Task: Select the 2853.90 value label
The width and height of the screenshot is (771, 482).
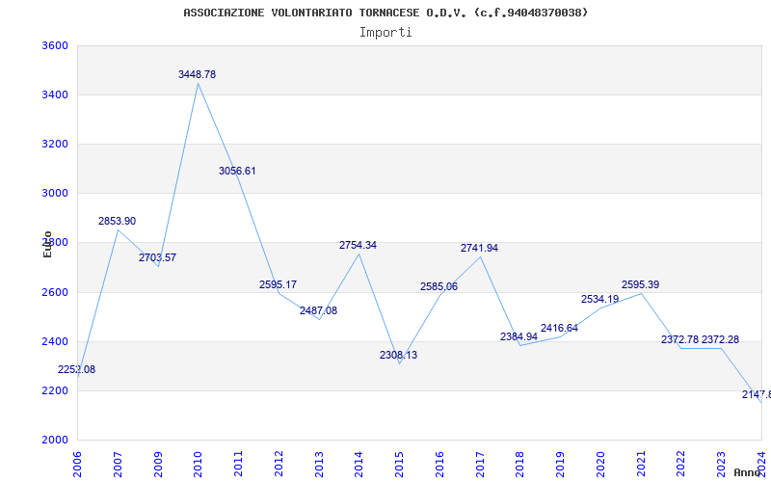Action: coord(117,222)
